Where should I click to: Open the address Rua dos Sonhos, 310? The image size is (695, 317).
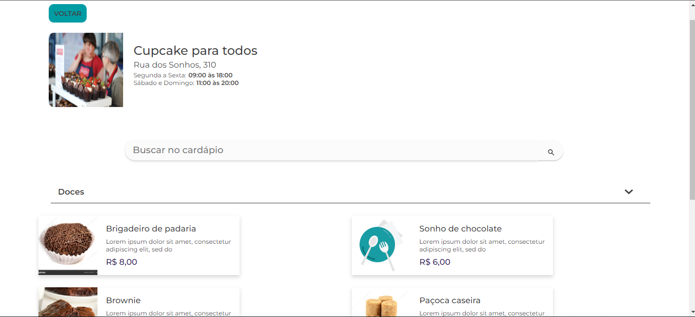pos(174,65)
